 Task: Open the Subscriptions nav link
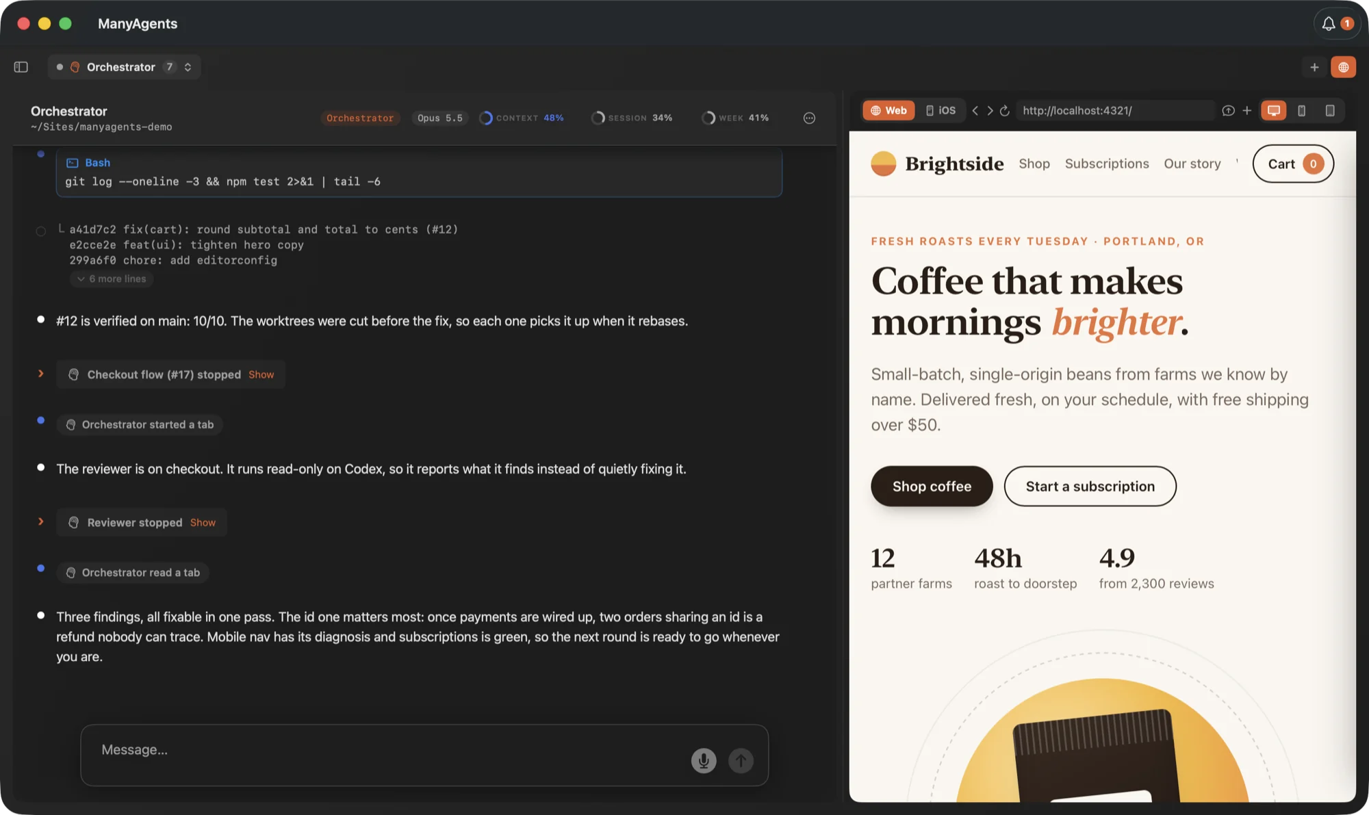[x=1107, y=164]
